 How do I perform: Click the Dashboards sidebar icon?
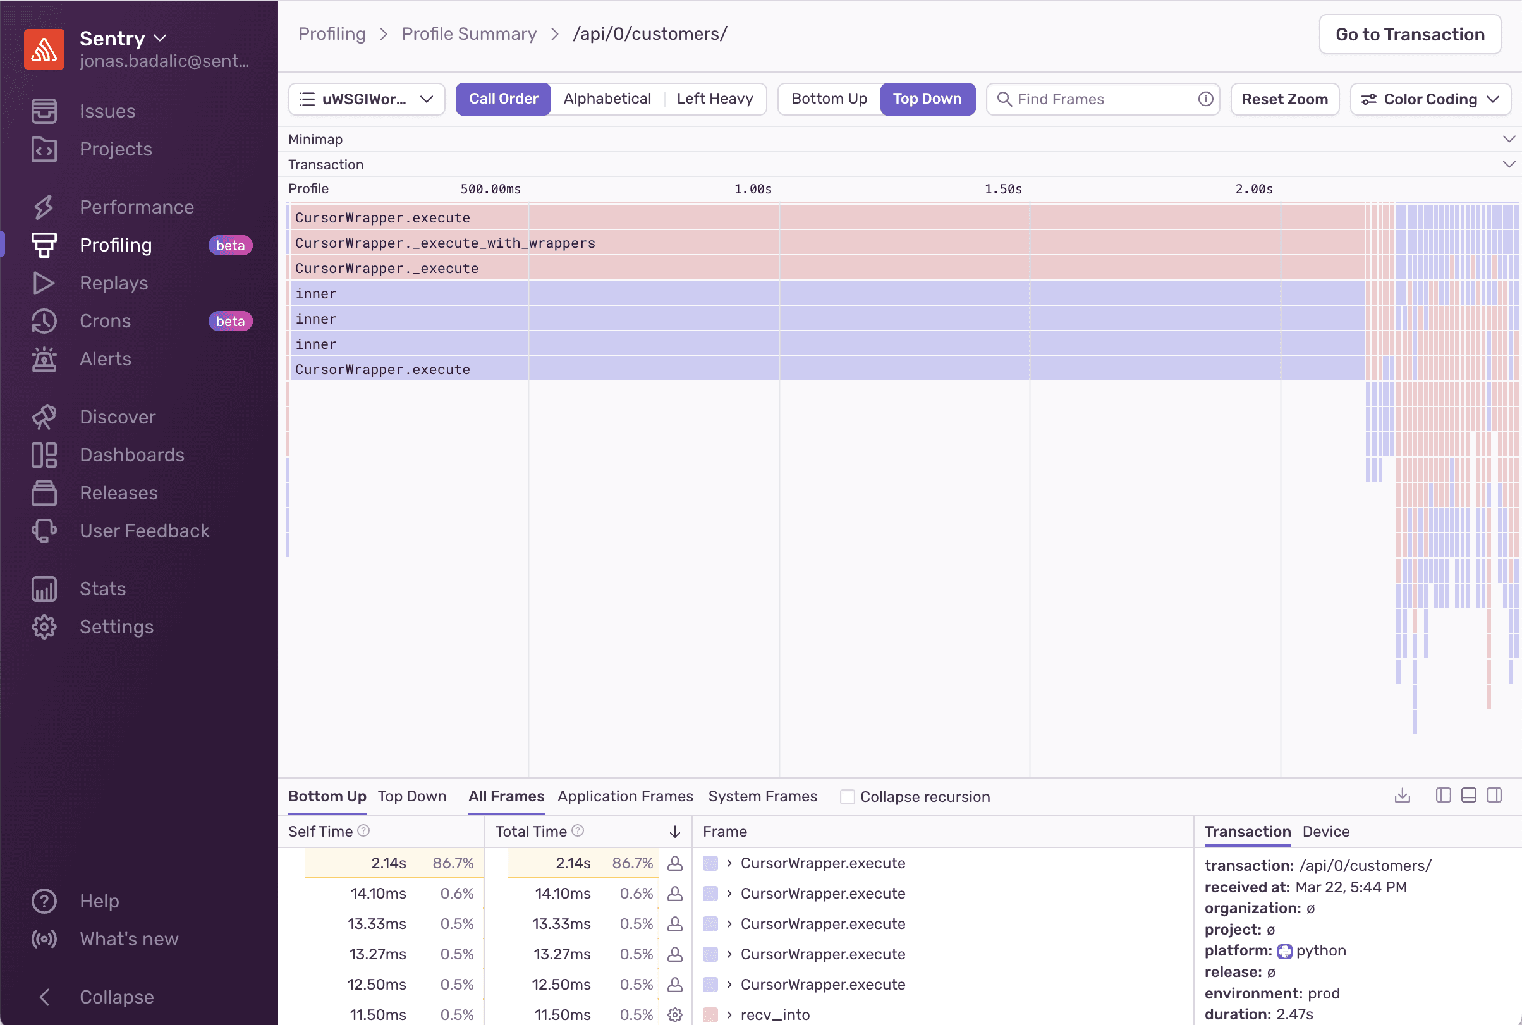(42, 454)
